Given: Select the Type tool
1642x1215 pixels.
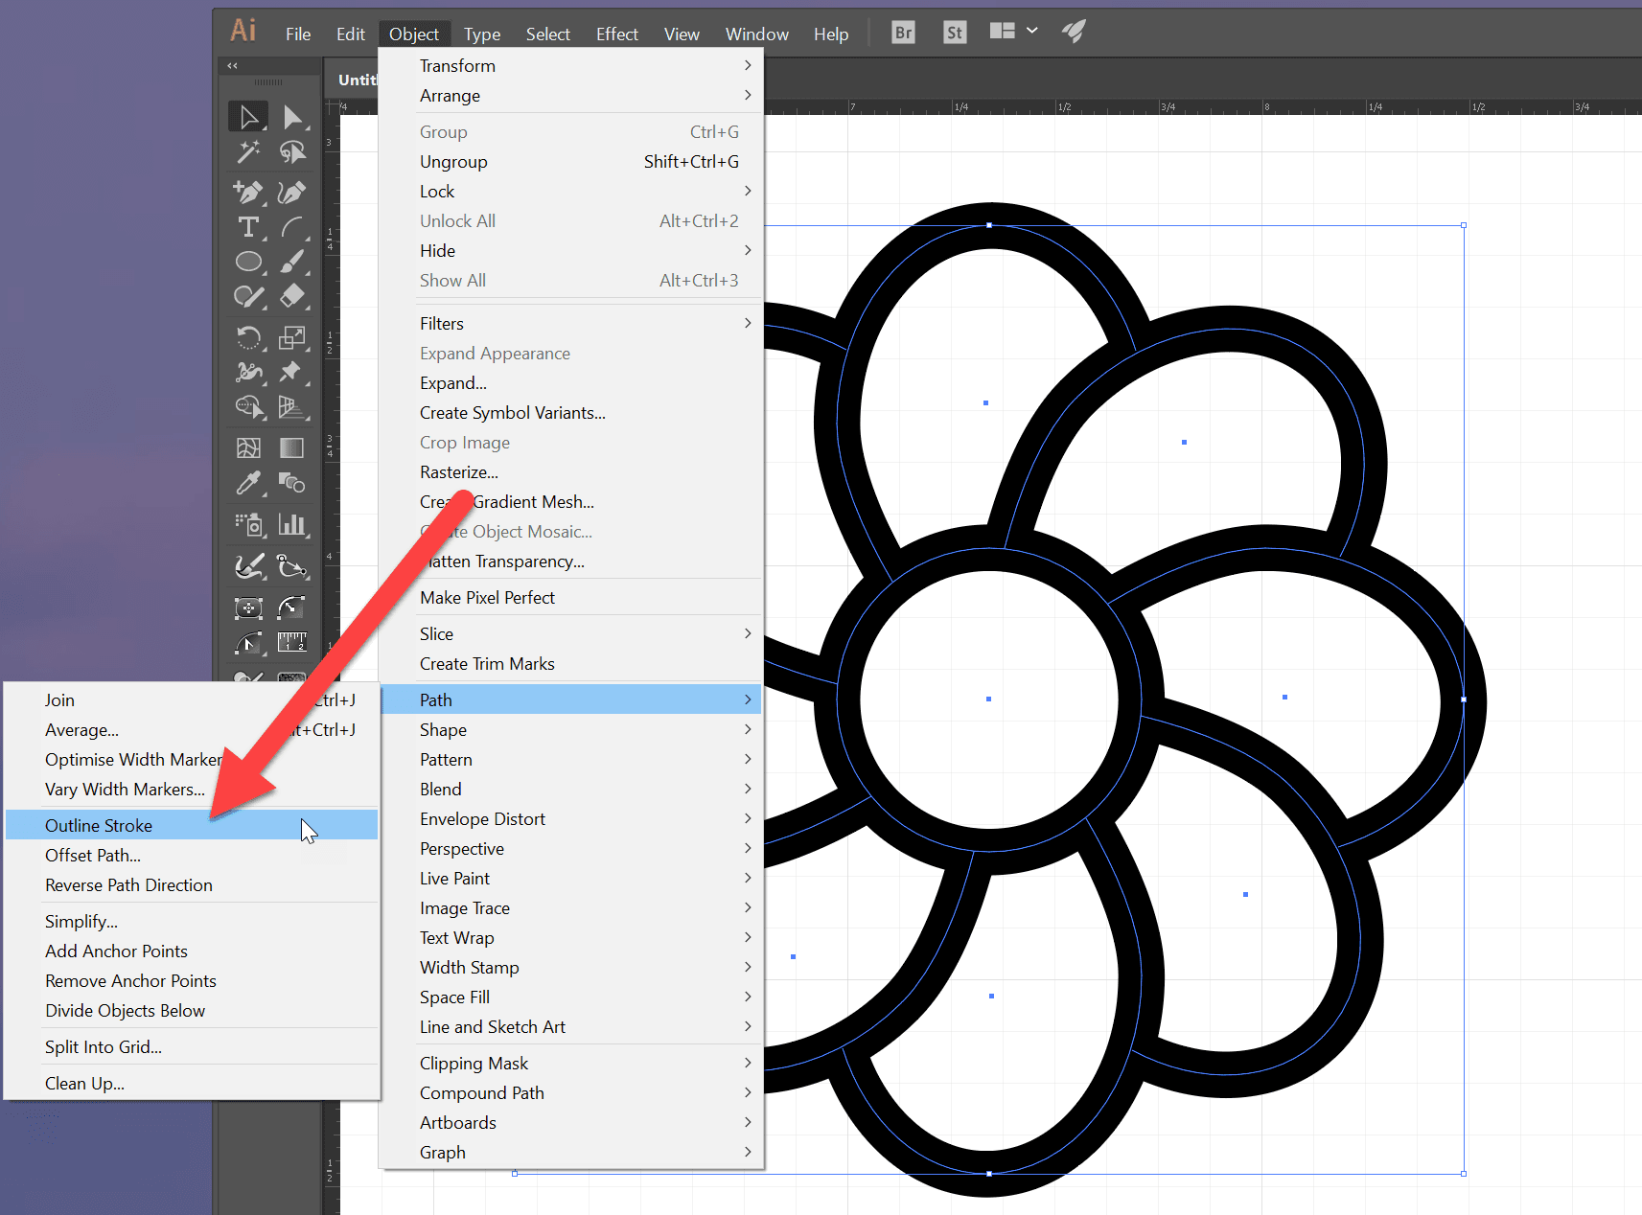Looking at the screenshot, I should pos(248,228).
